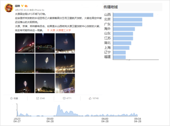This screenshot has width=170, height=126.
Task: Open center photo with bright white plume
Action: (45, 63)
